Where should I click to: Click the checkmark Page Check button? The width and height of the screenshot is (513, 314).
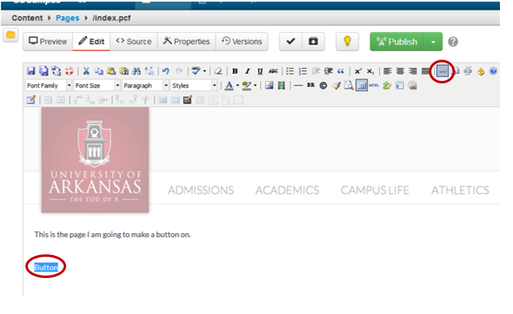coord(291,42)
